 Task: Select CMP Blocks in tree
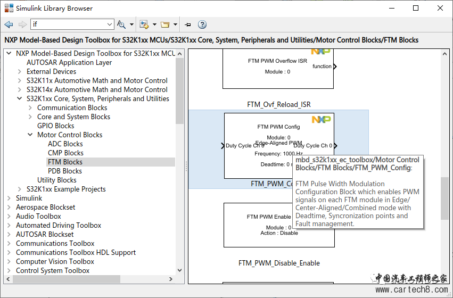[x=65, y=153]
